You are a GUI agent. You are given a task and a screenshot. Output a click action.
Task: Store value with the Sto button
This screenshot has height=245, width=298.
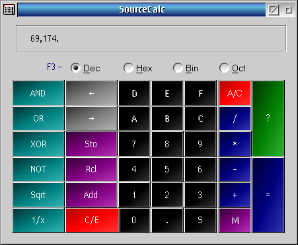tap(91, 144)
